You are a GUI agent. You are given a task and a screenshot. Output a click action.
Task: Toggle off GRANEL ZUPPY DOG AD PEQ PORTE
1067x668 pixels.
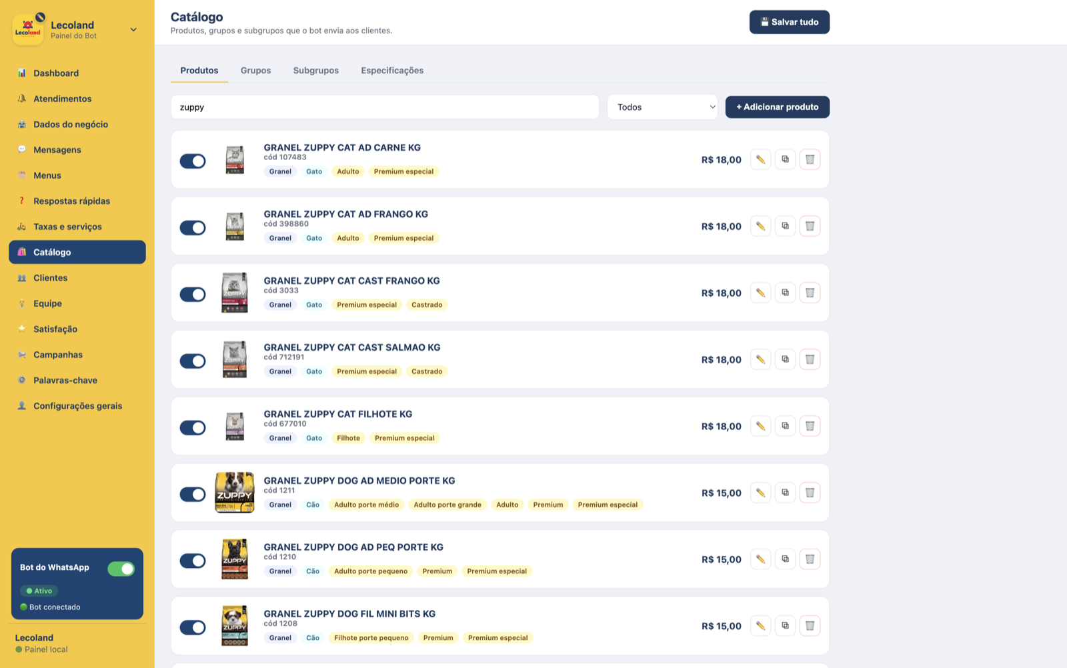click(x=193, y=561)
